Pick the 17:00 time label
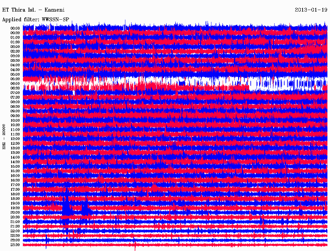The image size is (330, 251). [15, 185]
